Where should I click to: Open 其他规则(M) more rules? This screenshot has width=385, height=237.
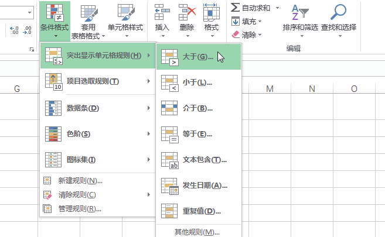coord(199,232)
